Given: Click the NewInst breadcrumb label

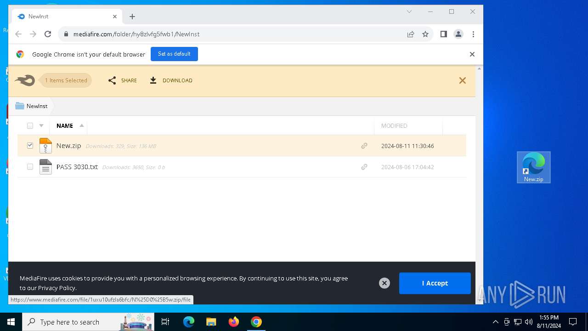Looking at the screenshot, I should pyautogui.click(x=37, y=106).
